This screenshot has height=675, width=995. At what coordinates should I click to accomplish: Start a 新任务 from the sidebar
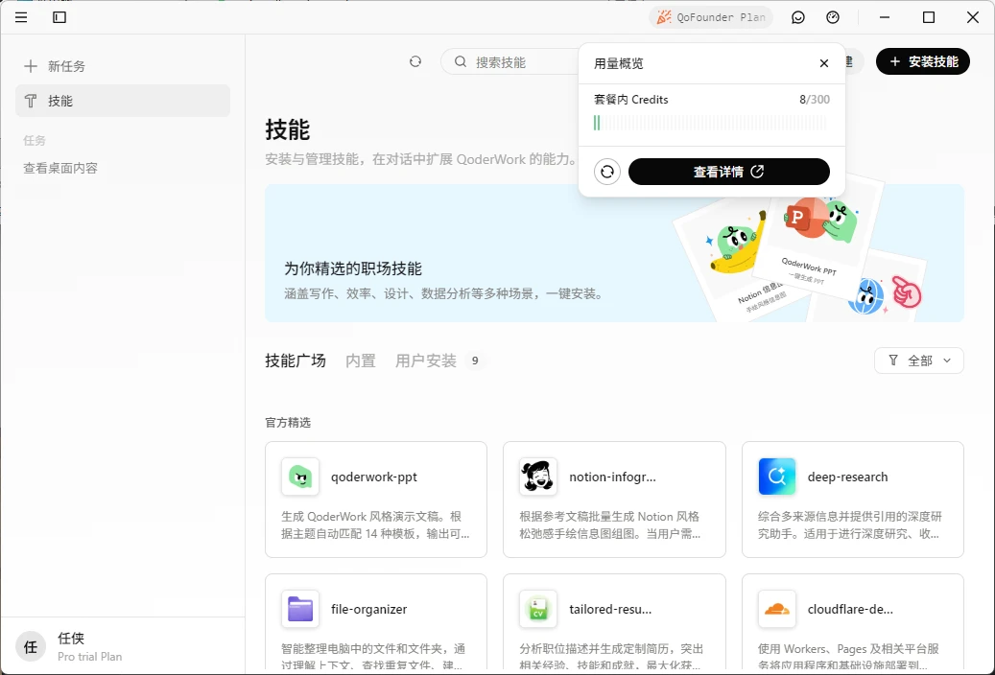pos(56,66)
